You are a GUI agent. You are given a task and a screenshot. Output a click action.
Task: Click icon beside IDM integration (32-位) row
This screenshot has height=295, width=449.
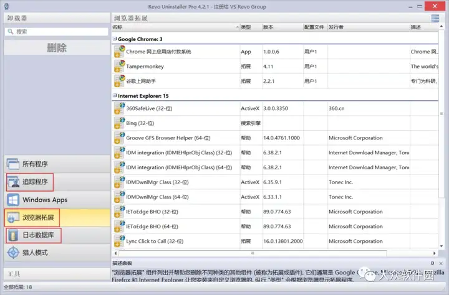point(119,152)
